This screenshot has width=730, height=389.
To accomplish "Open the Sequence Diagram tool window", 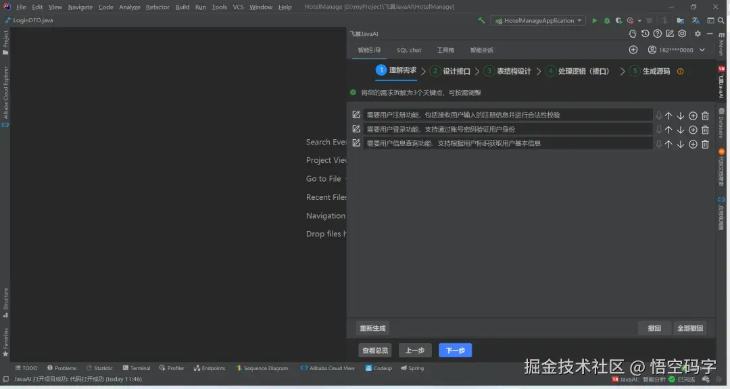I will 262,368.
